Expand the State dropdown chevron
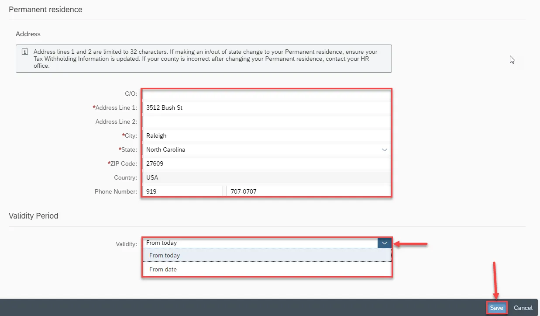The width and height of the screenshot is (540, 316). 384,149
